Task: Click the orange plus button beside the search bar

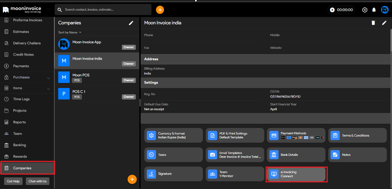Action: 160,10
